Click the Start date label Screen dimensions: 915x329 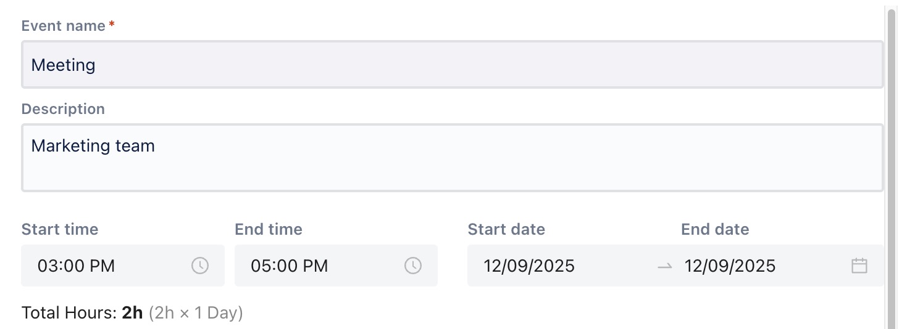pyautogui.click(x=506, y=229)
